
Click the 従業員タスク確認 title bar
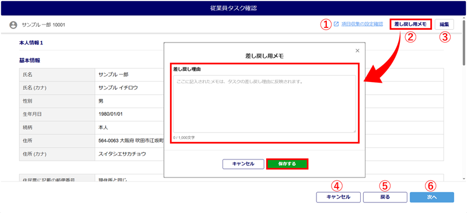[233, 8]
